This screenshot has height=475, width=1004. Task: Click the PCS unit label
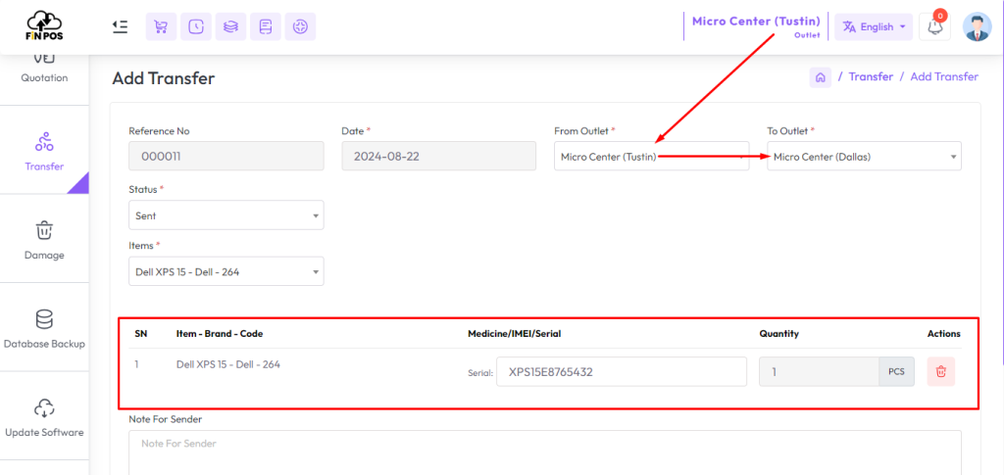(896, 371)
